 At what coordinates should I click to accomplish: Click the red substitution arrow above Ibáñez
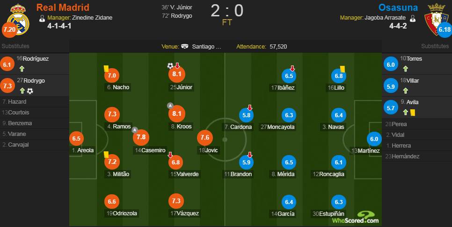[292, 68]
